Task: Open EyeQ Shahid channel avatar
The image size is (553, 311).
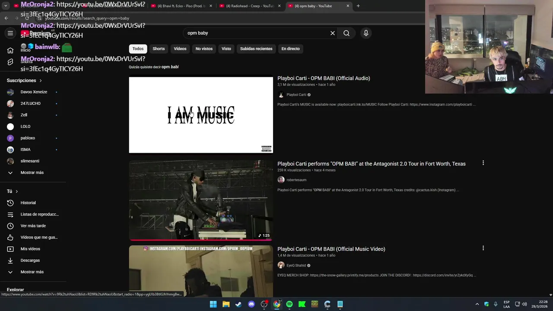Action: (281, 265)
